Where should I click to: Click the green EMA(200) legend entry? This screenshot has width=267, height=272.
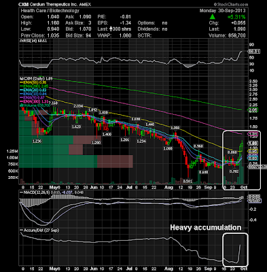pos(34,86)
